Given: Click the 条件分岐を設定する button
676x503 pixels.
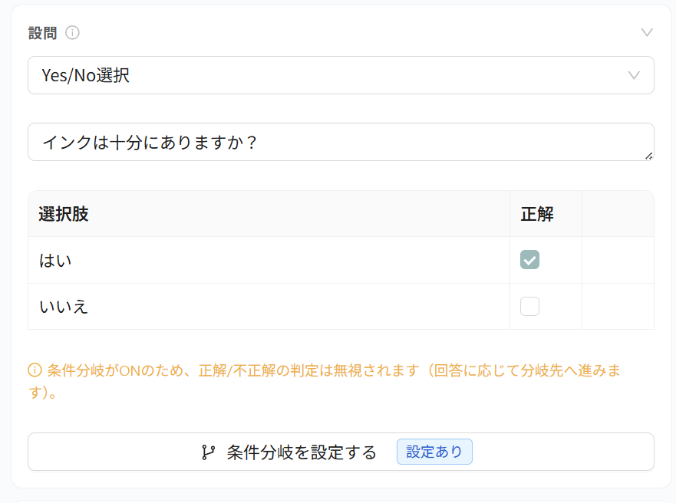Looking at the screenshot, I should coord(341,452).
